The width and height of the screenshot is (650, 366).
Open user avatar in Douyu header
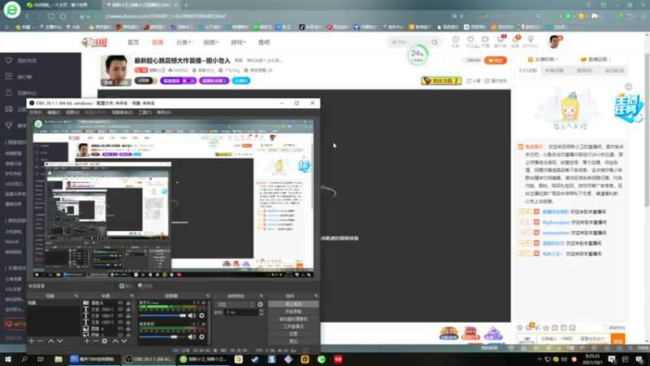coord(555,42)
